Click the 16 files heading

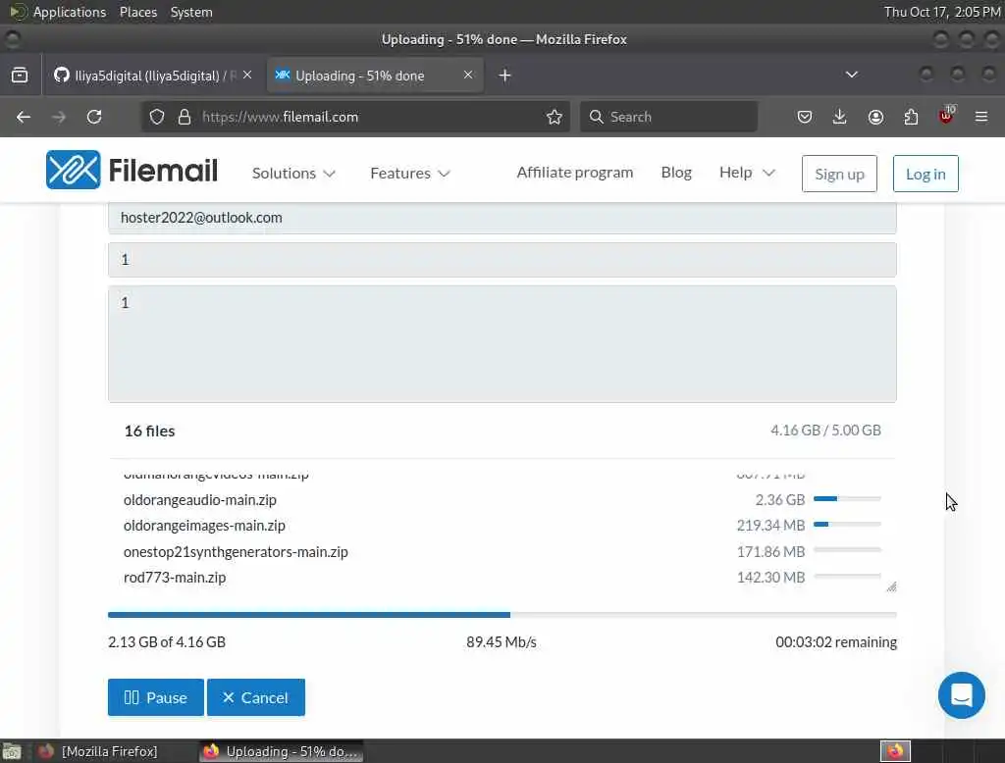point(149,432)
